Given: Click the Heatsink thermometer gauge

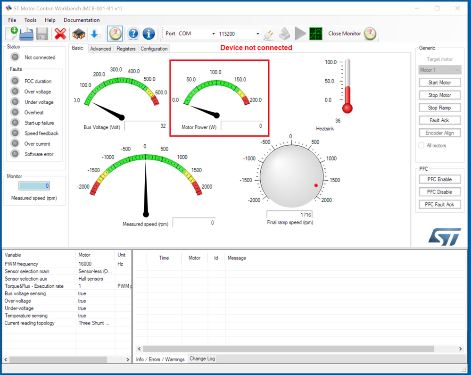Looking at the screenshot, I should [x=347, y=86].
